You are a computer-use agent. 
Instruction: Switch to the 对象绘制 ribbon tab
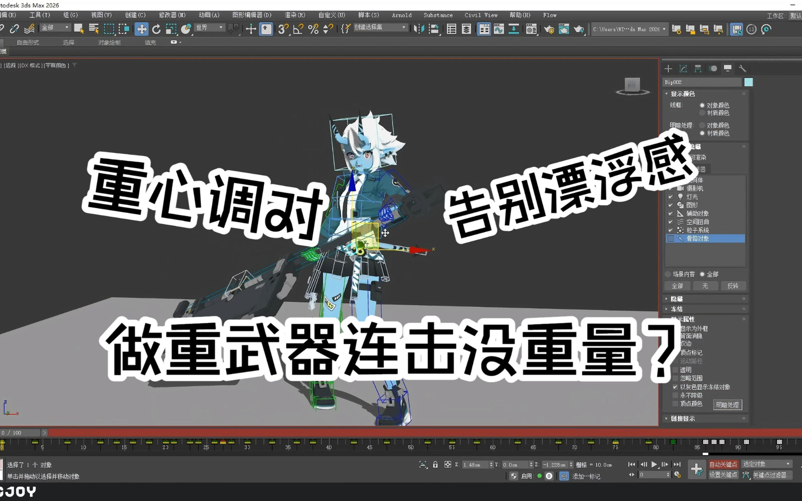[x=109, y=43]
